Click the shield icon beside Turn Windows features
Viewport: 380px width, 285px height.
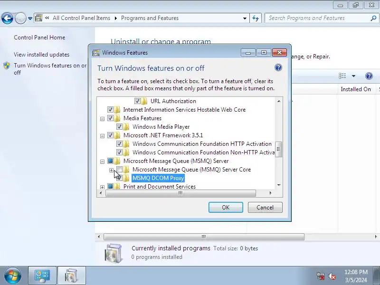7,66
